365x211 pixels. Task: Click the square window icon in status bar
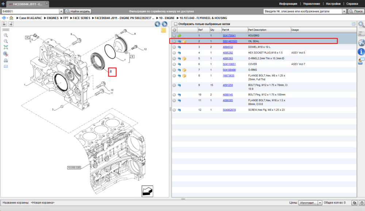[x=362, y=203]
